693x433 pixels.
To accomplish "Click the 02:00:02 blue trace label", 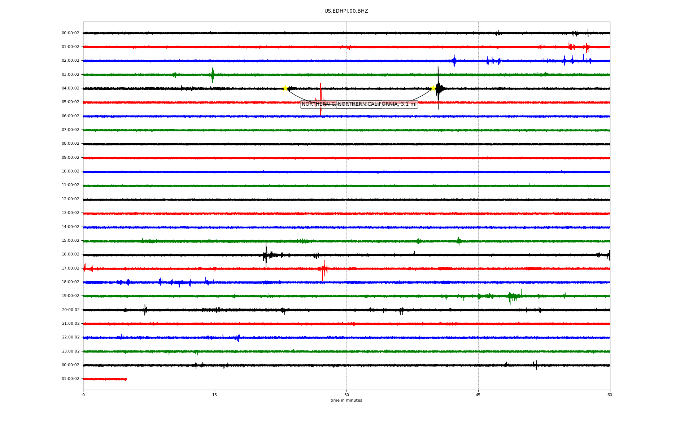I will [x=70, y=61].
